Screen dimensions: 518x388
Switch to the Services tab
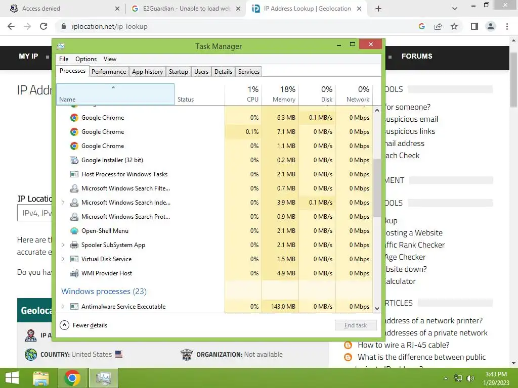pyautogui.click(x=249, y=72)
